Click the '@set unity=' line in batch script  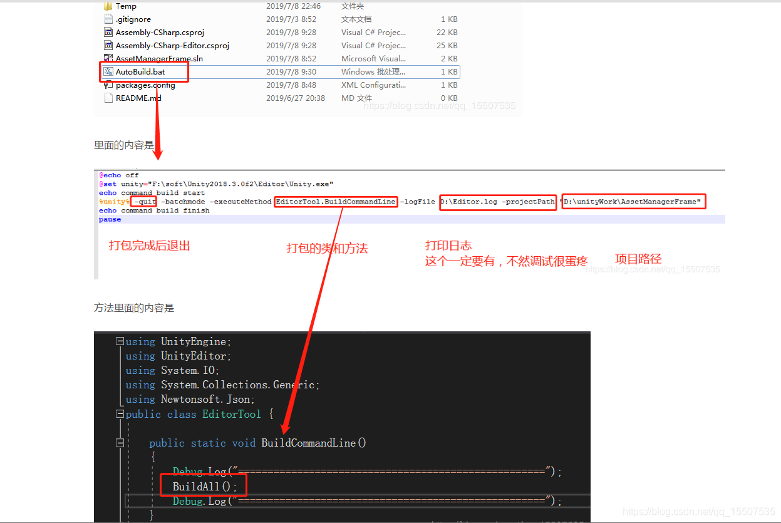tap(216, 184)
